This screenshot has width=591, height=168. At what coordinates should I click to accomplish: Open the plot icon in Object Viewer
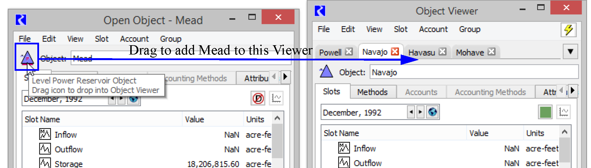[563, 112]
